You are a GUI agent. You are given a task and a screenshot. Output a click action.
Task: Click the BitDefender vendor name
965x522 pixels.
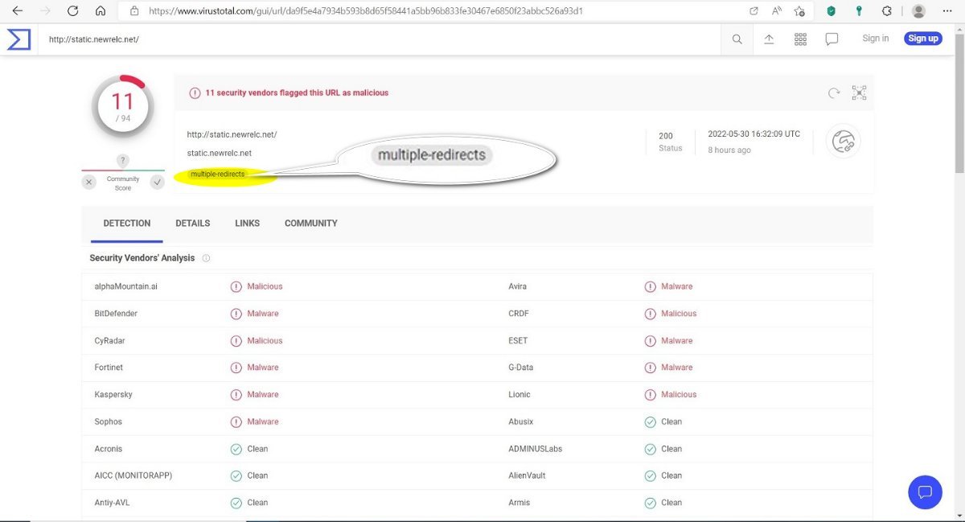(x=116, y=314)
